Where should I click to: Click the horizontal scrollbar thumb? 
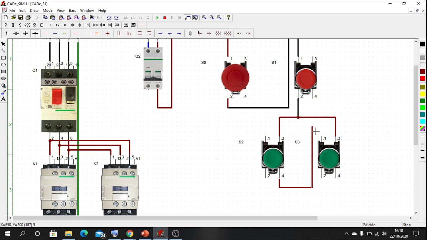click(x=165, y=218)
